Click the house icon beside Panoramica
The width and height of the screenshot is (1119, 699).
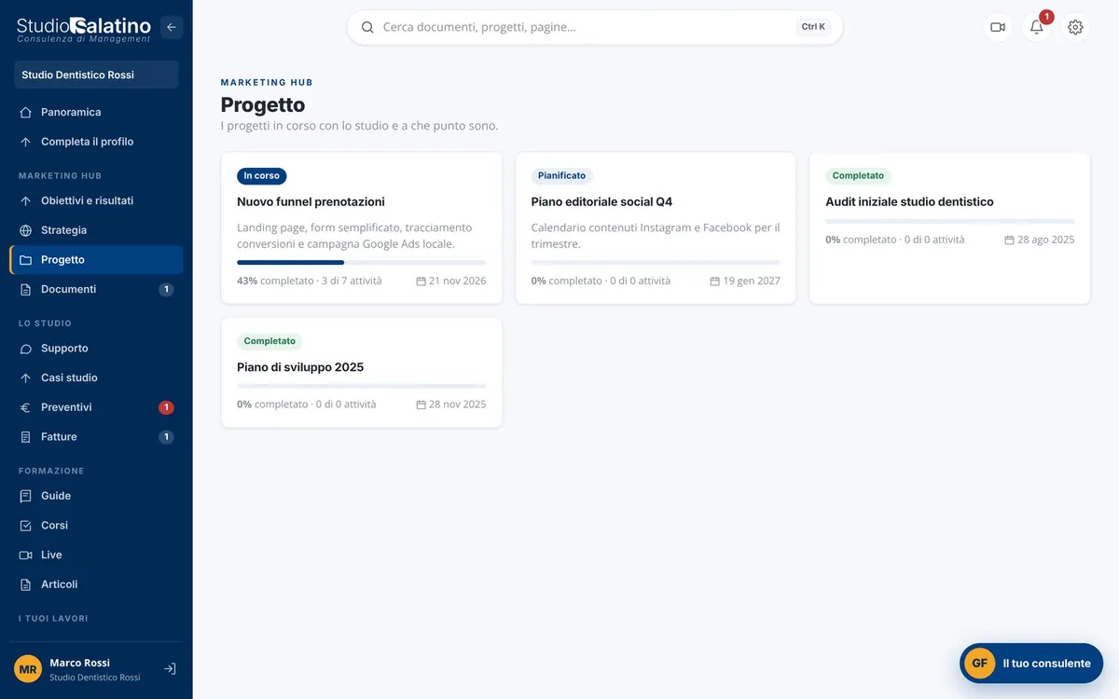(25, 112)
